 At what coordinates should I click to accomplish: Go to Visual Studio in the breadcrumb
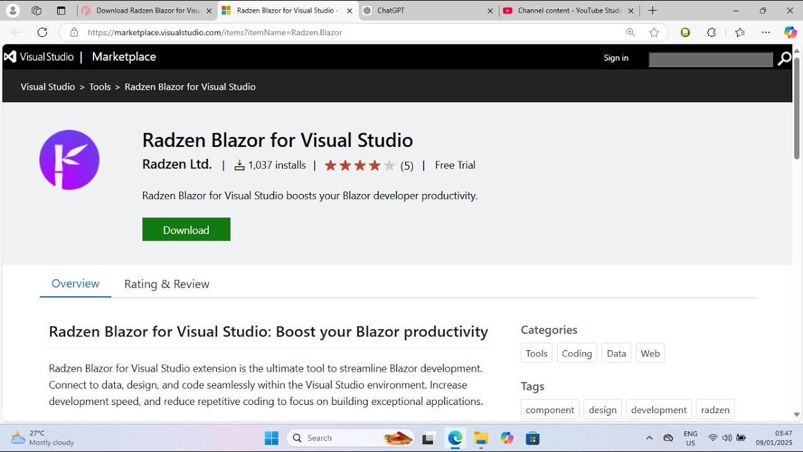[x=48, y=87]
